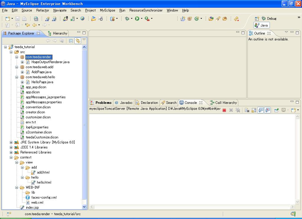The width and height of the screenshot is (302, 219).
Task: Click the green Run button icon
Action: coord(137,19)
